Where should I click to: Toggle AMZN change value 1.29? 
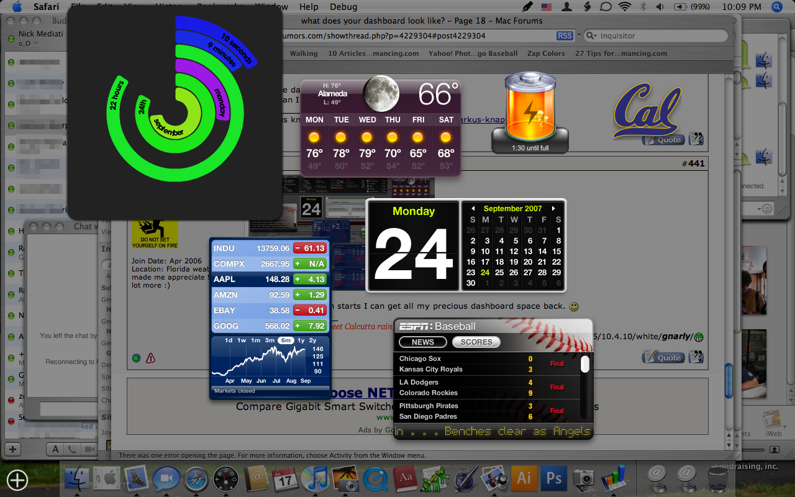click(309, 295)
